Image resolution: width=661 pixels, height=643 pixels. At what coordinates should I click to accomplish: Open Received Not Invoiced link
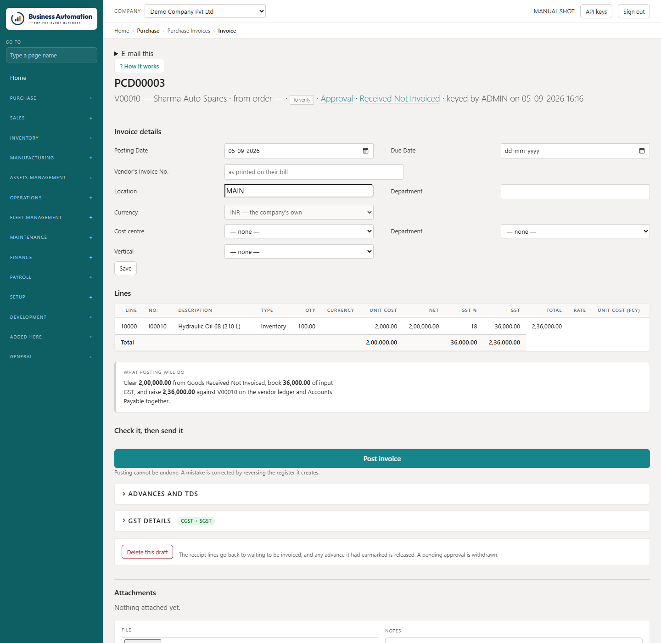[399, 99]
